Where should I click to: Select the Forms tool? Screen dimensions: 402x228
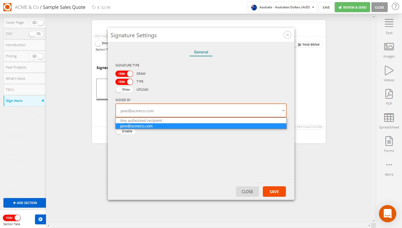(x=389, y=143)
